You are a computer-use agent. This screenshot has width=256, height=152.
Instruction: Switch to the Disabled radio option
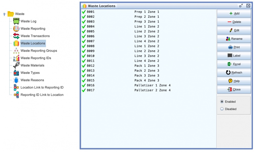click(222, 109)
